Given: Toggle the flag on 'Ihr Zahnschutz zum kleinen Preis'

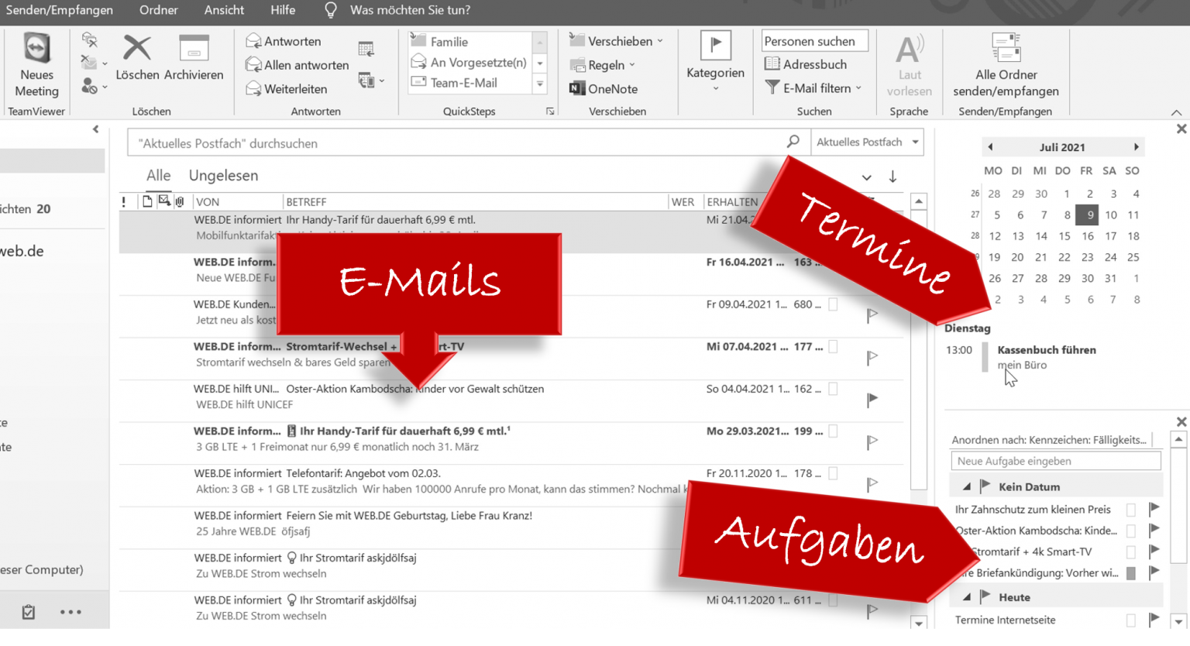Looking at the screenshot, I should point(1154,509).
